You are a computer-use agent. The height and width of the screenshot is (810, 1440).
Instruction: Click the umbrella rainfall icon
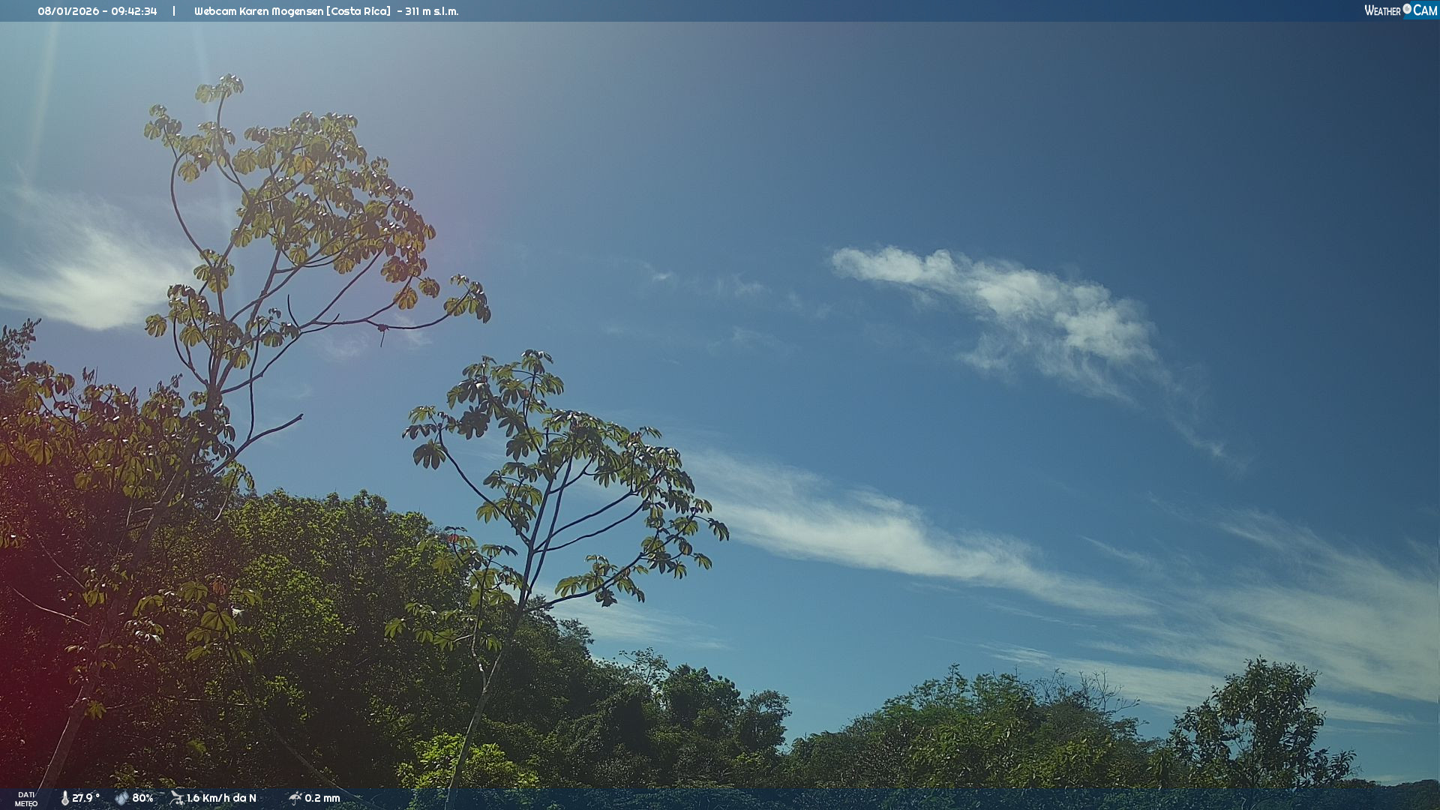click(295, 798)
